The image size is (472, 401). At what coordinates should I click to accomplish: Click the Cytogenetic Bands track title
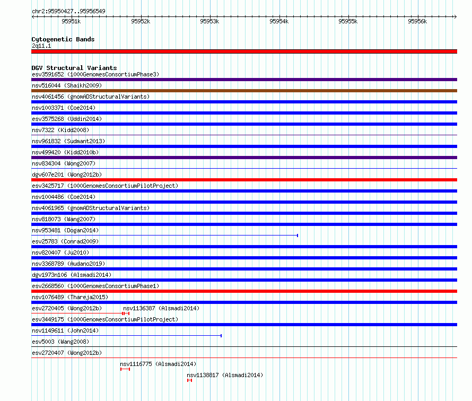(63, 39)
